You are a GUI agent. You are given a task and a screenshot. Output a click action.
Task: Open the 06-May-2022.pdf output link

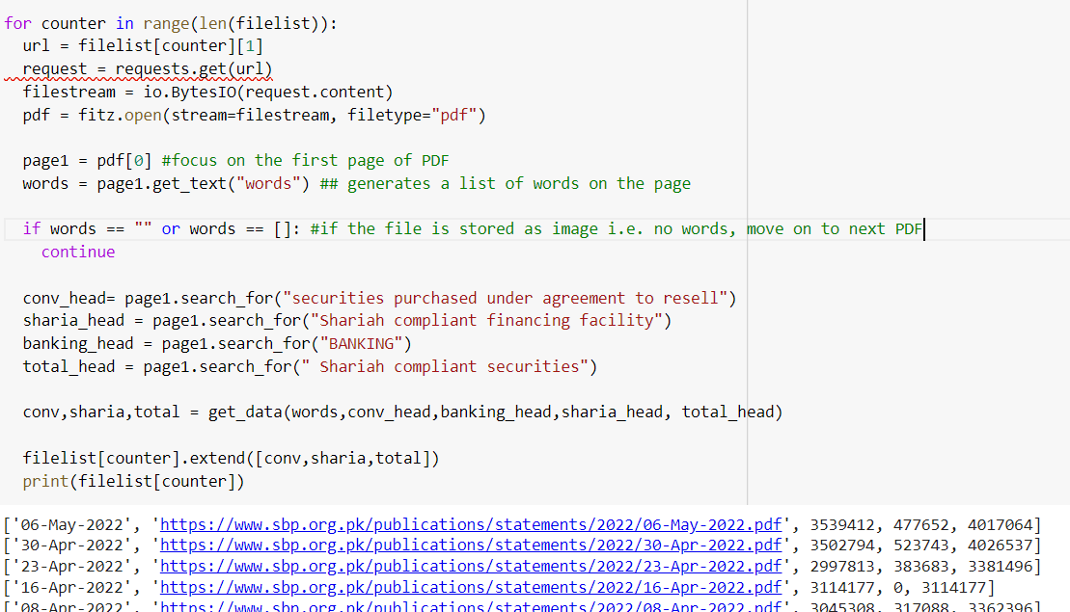point(470,524)
